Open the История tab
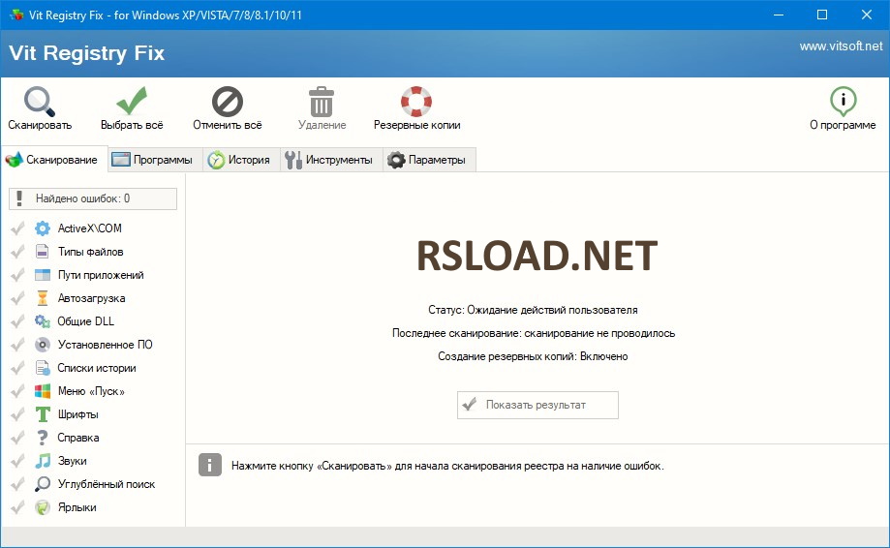Screen dimensions: 890x548 click(241, 160)
